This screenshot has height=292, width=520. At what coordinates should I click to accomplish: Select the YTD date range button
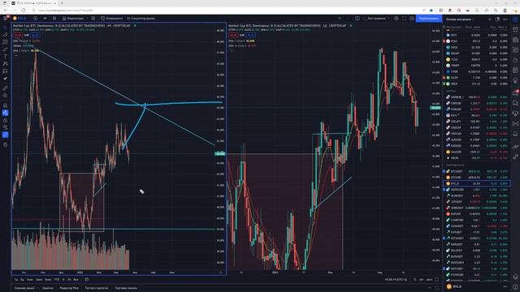point(57,280)
